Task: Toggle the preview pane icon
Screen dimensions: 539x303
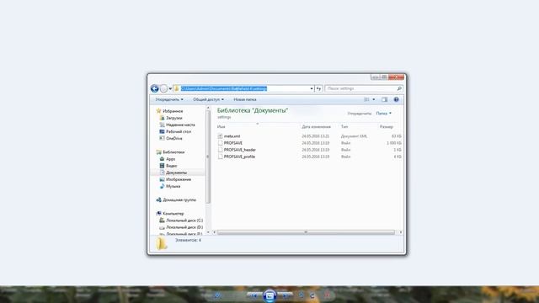Action: (384, 99)
